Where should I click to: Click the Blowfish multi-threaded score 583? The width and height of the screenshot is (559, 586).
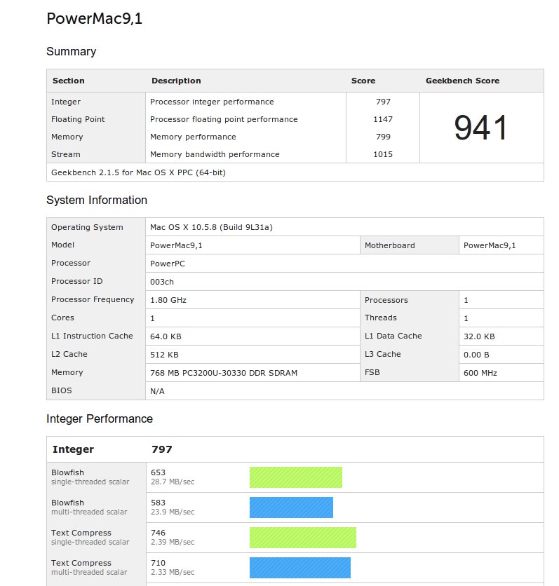point(158,503)
